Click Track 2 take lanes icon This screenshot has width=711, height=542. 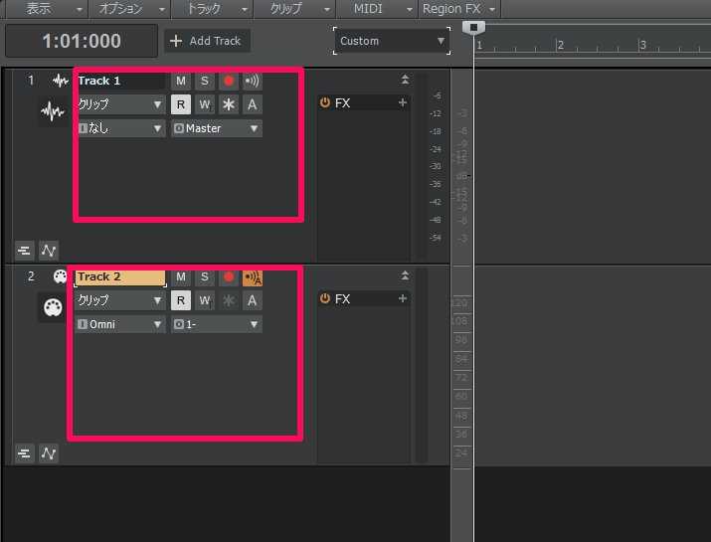tap(24, 453)
